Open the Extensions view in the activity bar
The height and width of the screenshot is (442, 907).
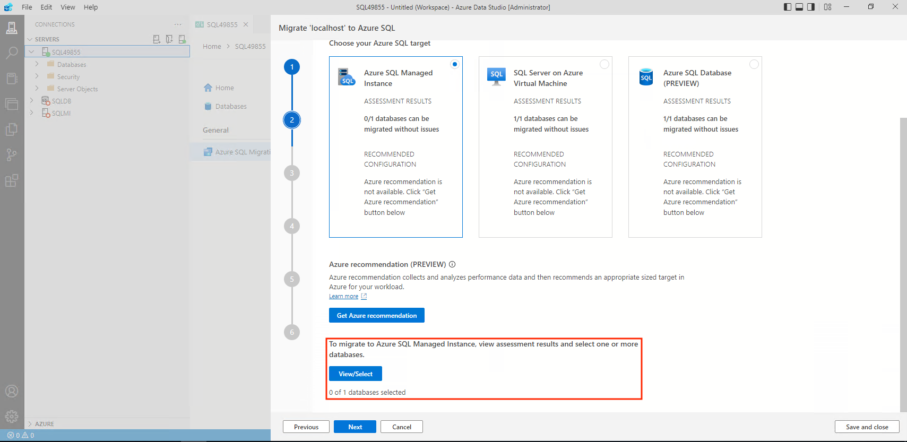click(12, 180)
